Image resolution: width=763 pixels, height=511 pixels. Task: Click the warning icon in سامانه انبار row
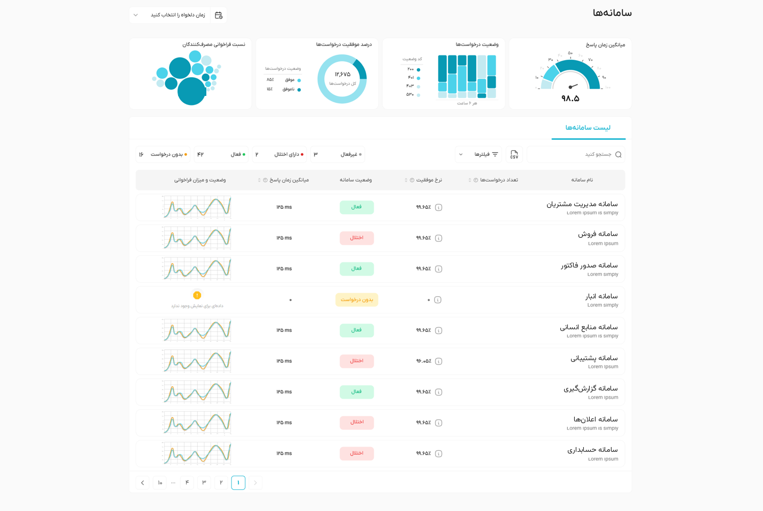197,295
